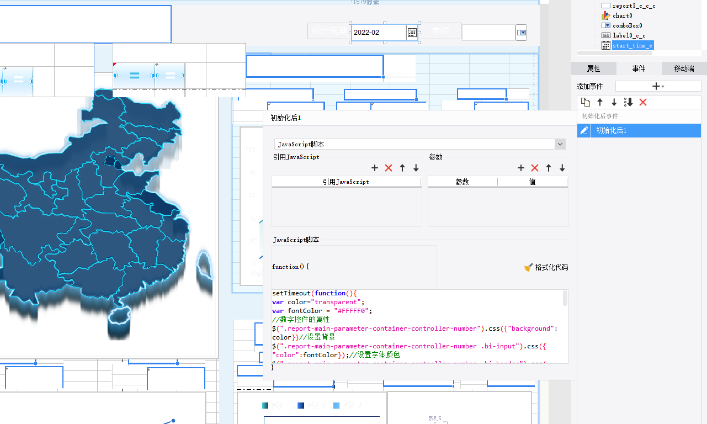Switch to the 事件 tab

click(639, 68)
